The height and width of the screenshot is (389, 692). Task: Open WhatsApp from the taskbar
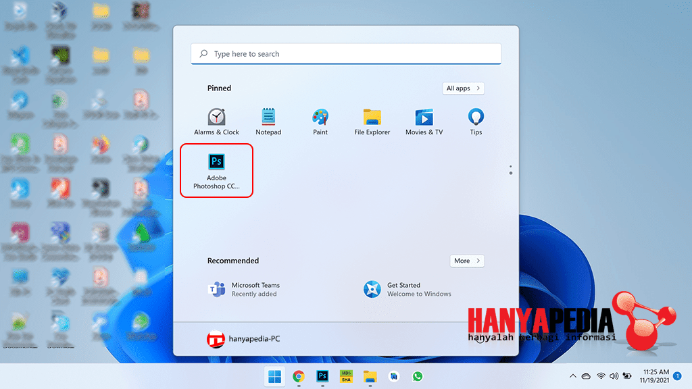coord(418,376)
